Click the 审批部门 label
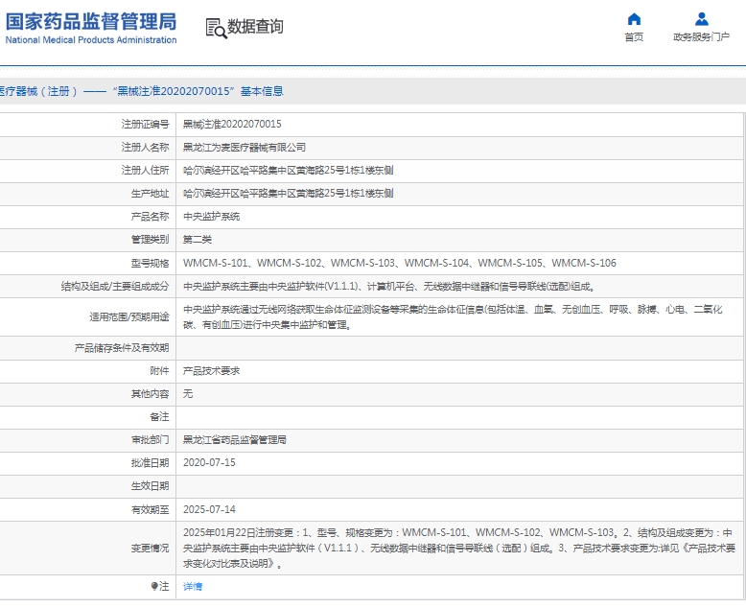Image resolution: width=746 pixels, height=608 pixels. [x=150, y=440]
